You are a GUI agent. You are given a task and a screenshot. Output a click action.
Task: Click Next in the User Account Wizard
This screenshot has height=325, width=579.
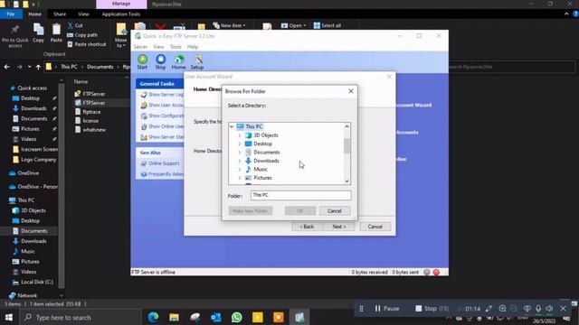click(x=339, y=227)
